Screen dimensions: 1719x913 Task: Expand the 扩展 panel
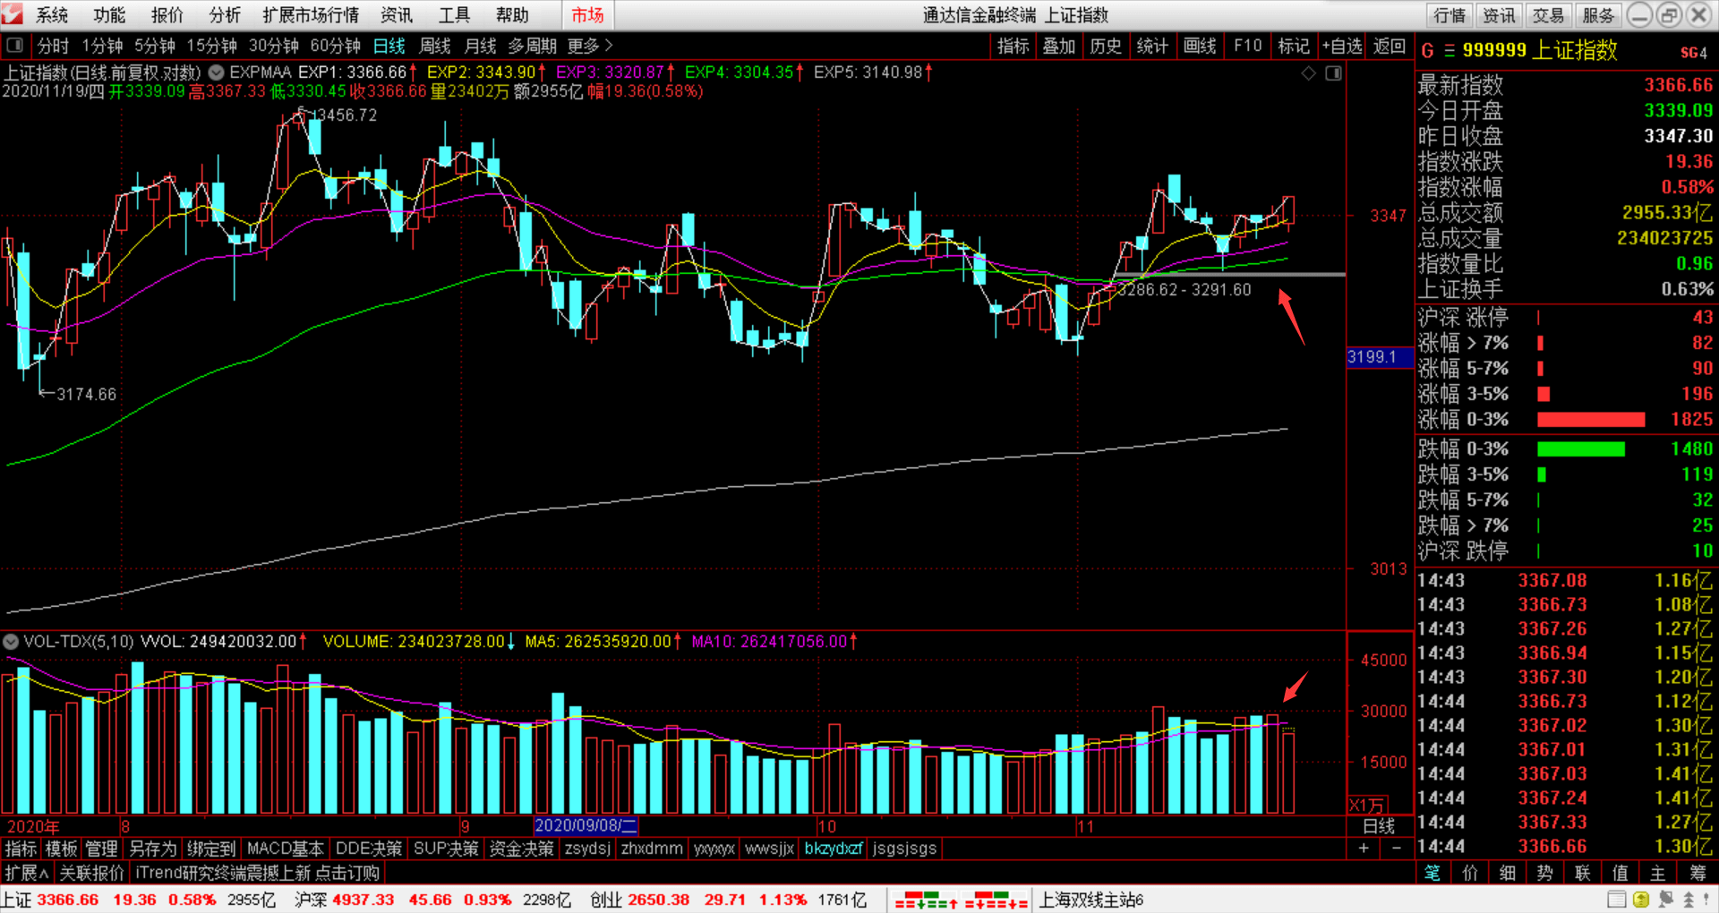pyautogui.click(x=26, y=873)
